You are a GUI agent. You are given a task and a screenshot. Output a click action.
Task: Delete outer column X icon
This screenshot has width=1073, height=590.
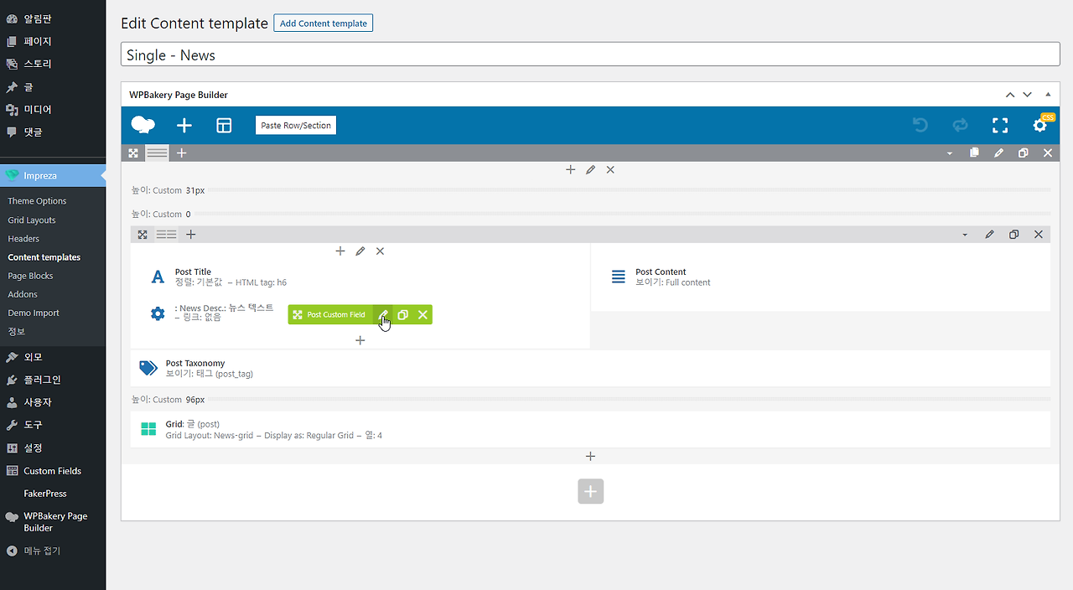[610, 169]
